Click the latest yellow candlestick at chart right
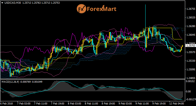 pyautogui.click(x=182, y=47)
